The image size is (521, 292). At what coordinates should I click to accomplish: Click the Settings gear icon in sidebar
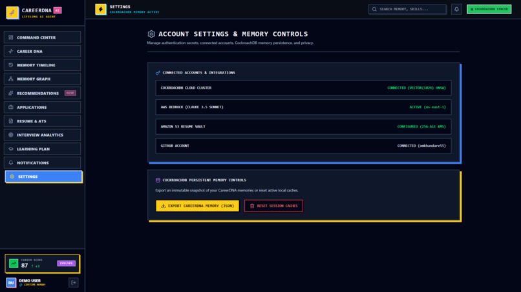12,177
